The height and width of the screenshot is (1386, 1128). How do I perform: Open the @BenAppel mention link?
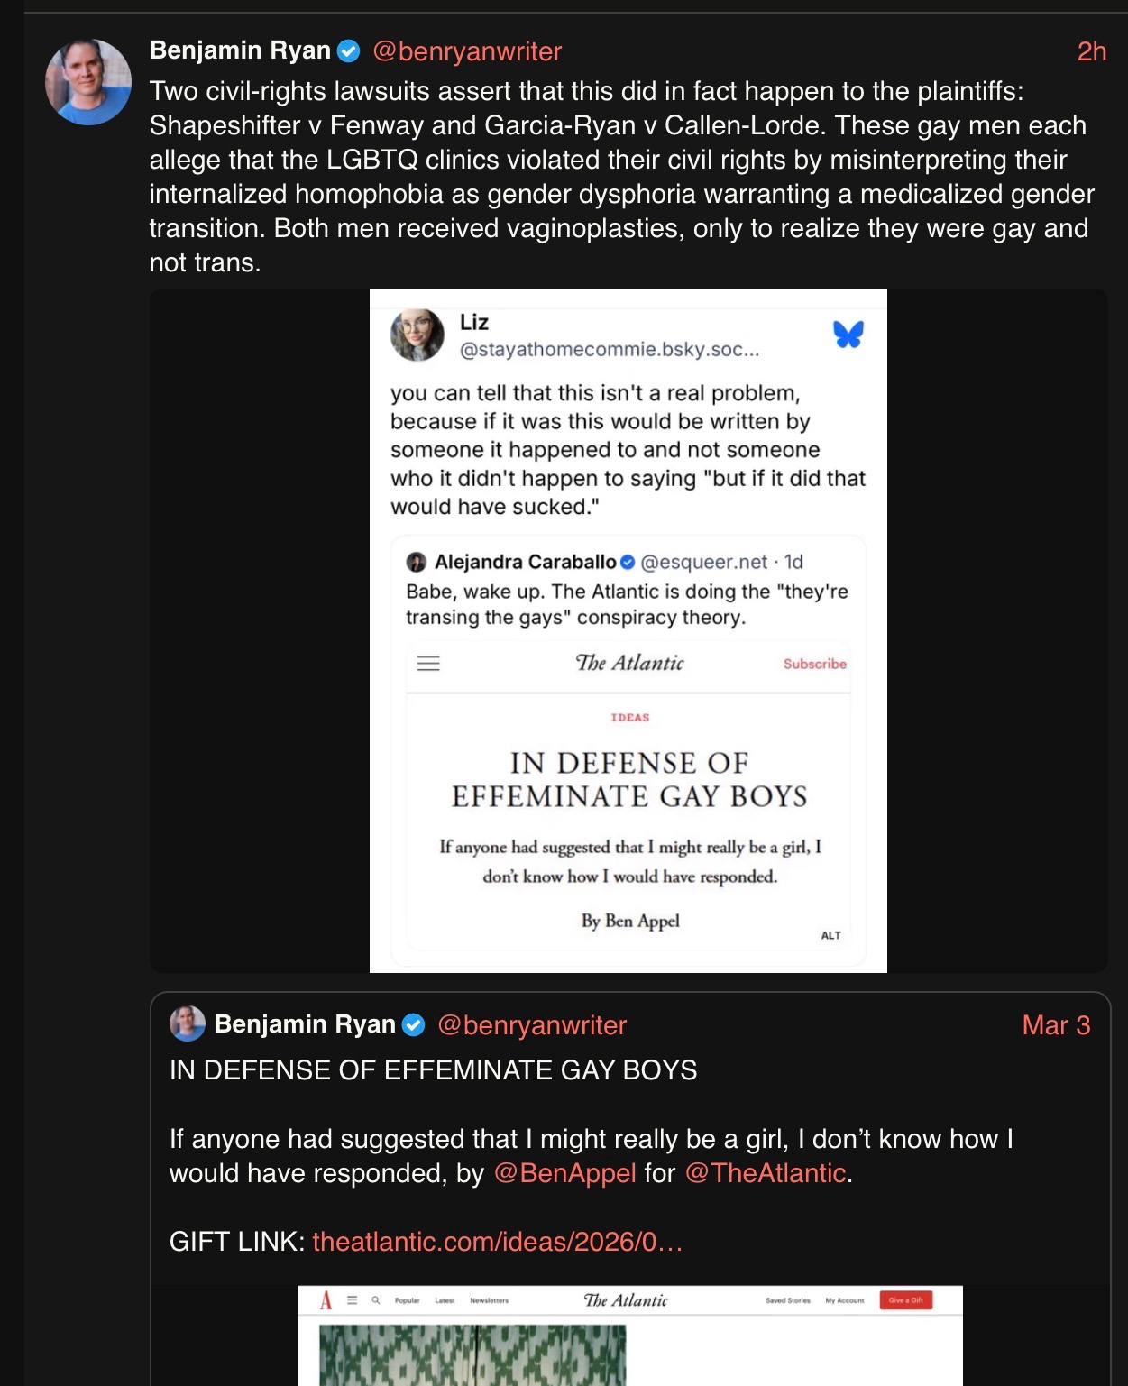click(x=564, y=1173)
